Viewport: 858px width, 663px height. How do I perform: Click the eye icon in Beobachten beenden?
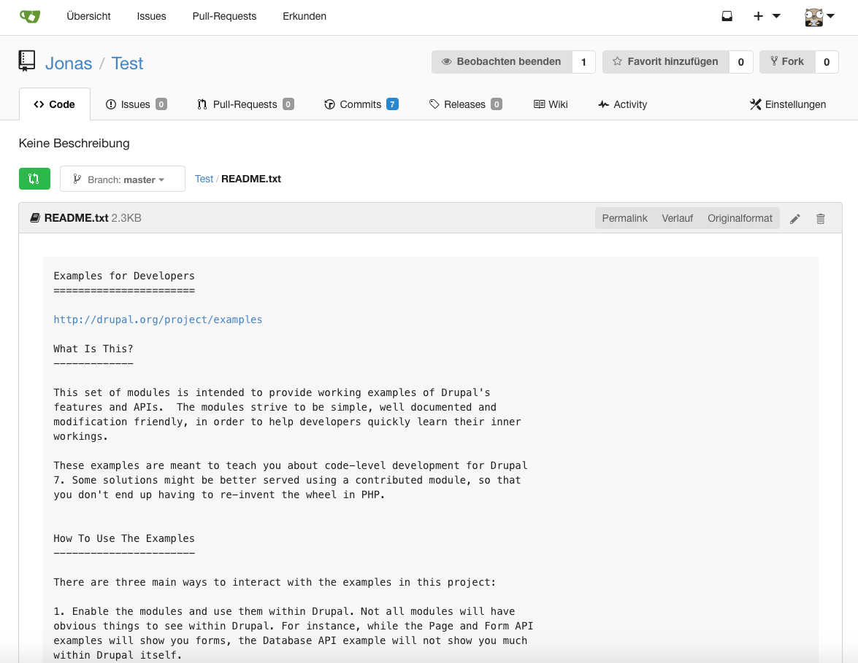point(446,62)
